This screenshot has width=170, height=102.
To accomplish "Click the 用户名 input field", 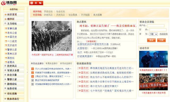I will click(x=156, y=26).
